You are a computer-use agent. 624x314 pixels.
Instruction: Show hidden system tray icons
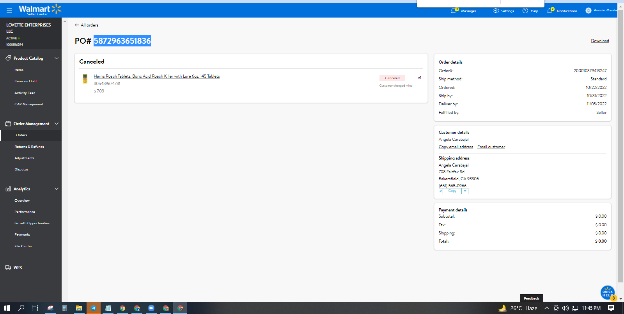pyautogui.click(x=547, y=308)
